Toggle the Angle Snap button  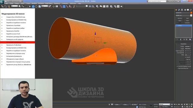(x=64, y=6)
